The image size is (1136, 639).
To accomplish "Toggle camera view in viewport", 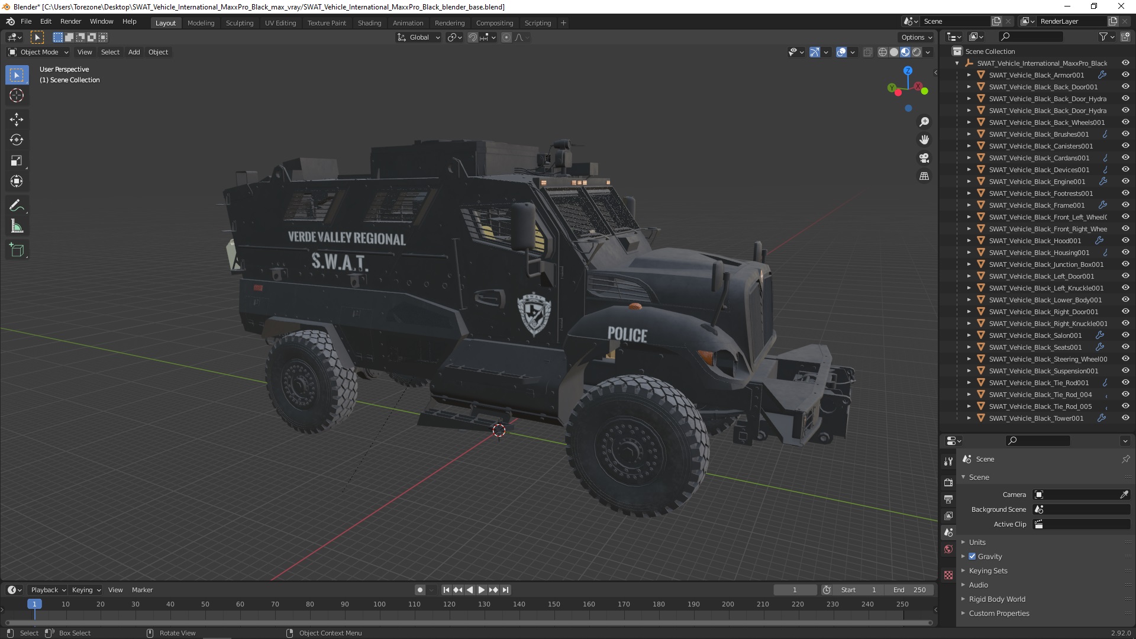I will click(x=924, y=158).
